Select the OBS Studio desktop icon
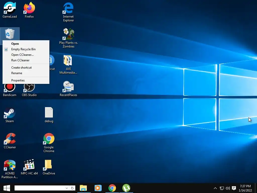 (x=29, y=90)
